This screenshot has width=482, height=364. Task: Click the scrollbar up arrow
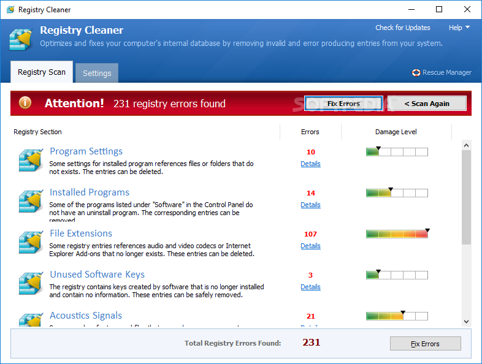pos(466,145)
